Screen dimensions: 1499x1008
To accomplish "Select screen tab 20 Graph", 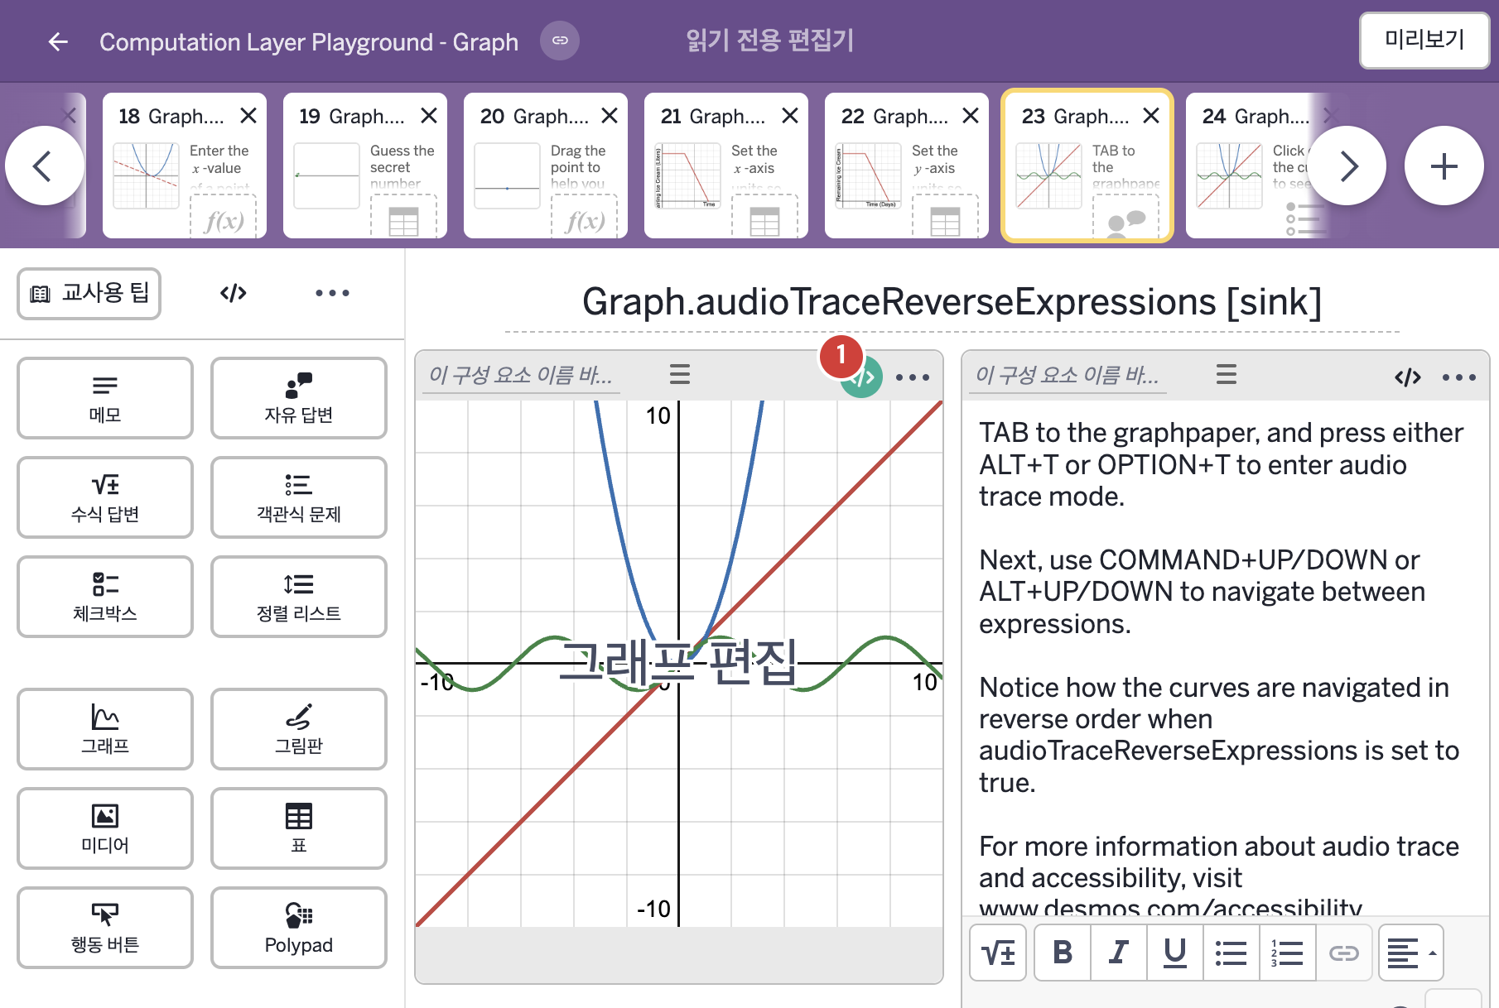I will click(x=545, y=166).
